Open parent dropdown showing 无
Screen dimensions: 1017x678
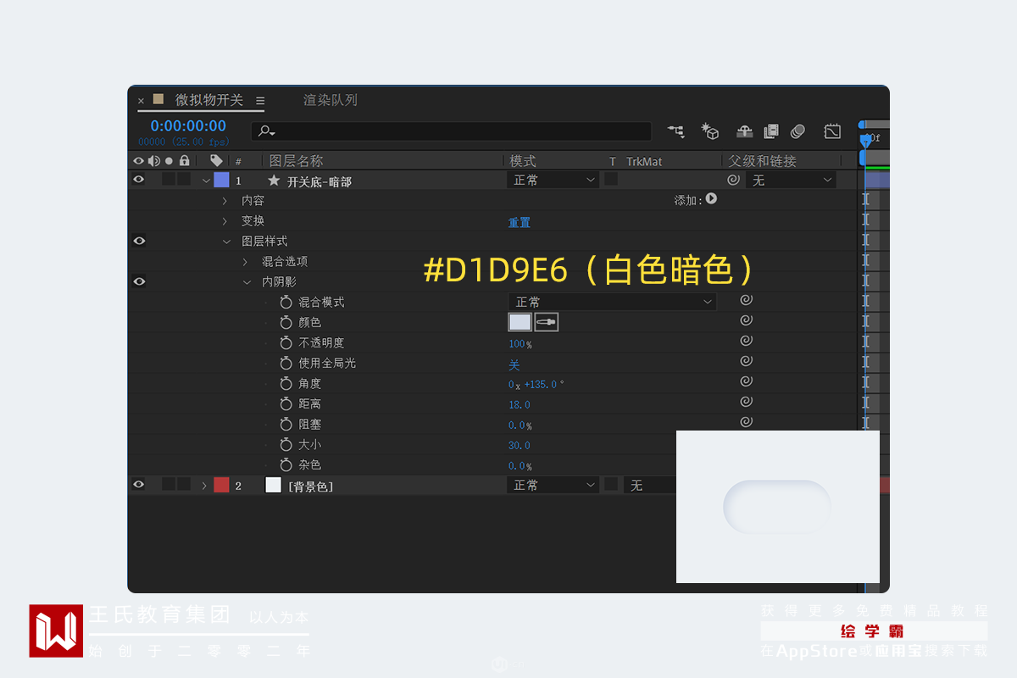tap(791, 180)
